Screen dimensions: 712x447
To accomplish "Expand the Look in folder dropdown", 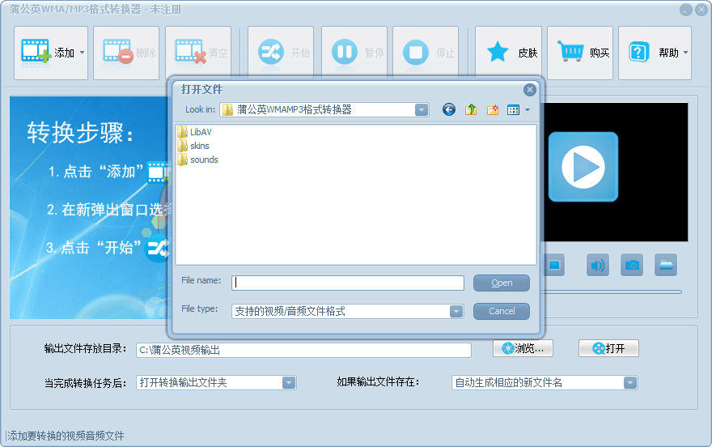I will [x=422, y=109].
